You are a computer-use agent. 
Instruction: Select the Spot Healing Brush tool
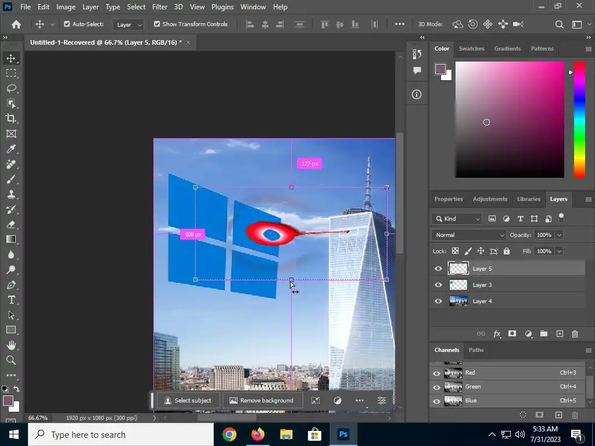coord(11,164)
